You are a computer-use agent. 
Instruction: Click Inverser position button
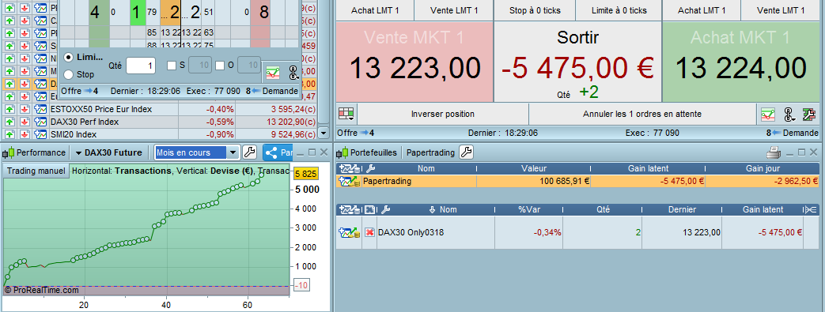point(442,114)
